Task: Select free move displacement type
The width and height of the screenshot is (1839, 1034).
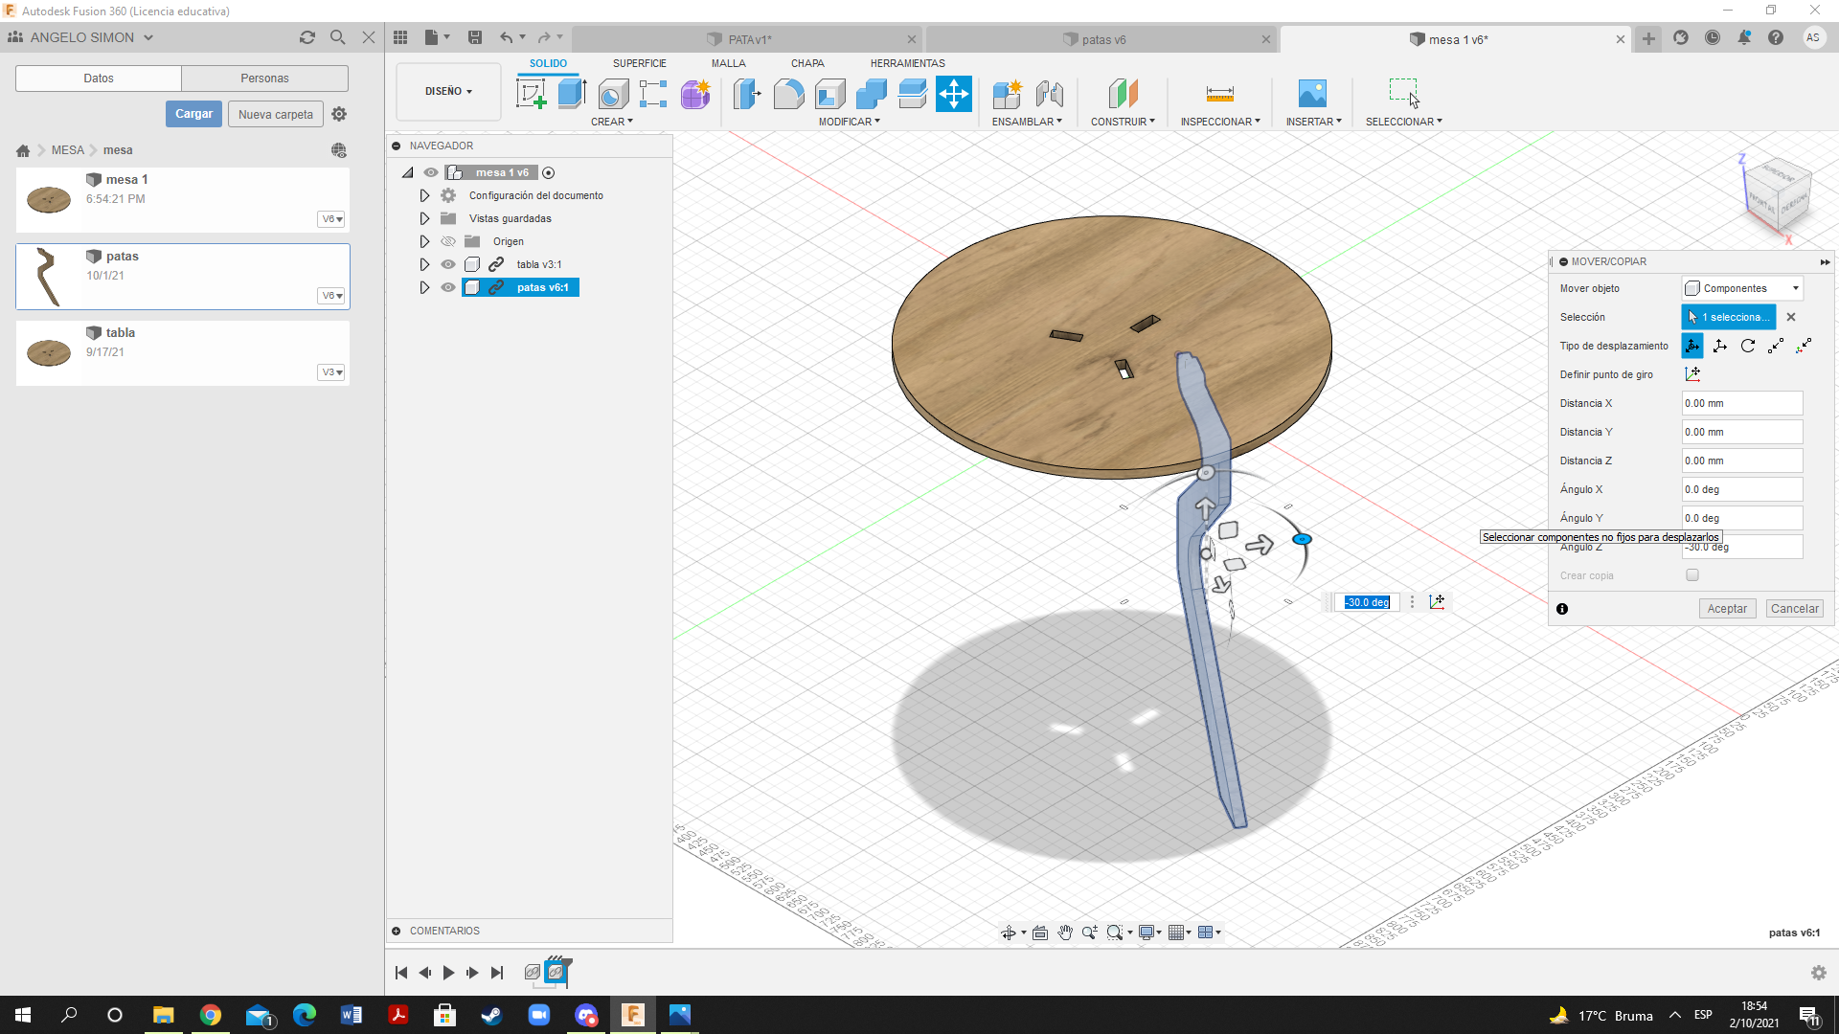Action: point(1692,346)
